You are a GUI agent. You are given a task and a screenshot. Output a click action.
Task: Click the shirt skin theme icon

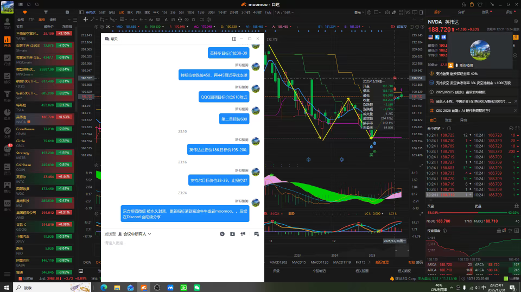coord(480,4)
